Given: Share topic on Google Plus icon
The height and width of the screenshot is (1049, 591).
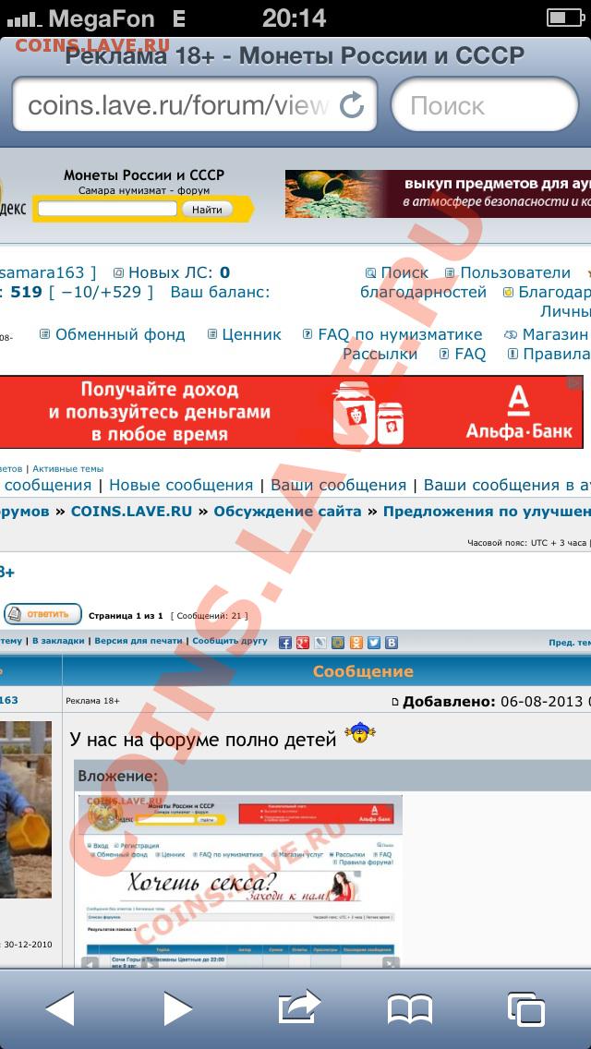Looking at the screenshot, I should (303, 643).
